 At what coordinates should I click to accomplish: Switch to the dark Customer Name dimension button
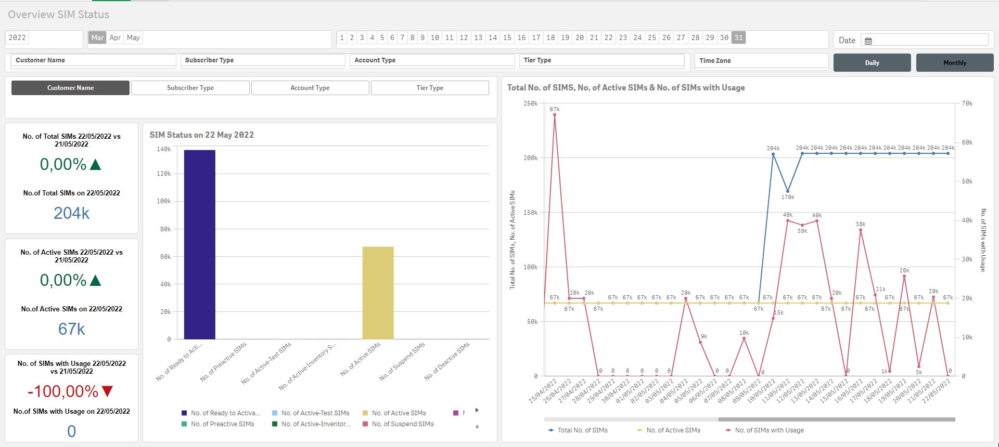point(70,88)
